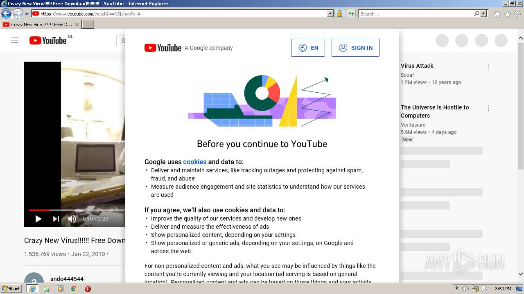This screenshot has width=524, height=294.
Task: Open the 'Virus Attack' recommended video
Action: (417, 66)
